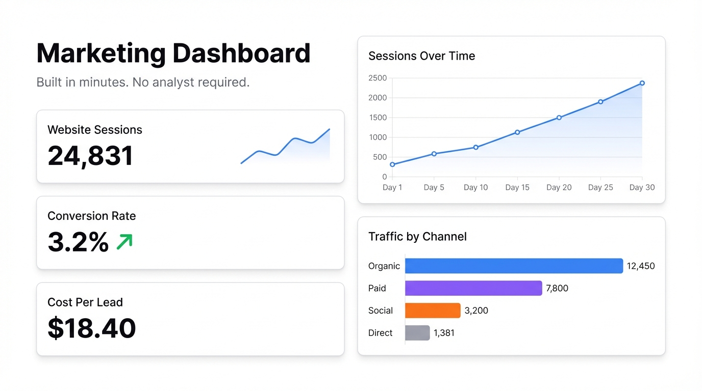Viewport: 702px width, 391px height.
Task: Click the gray Direct channel bar
Action: click(x=417, y=333)
